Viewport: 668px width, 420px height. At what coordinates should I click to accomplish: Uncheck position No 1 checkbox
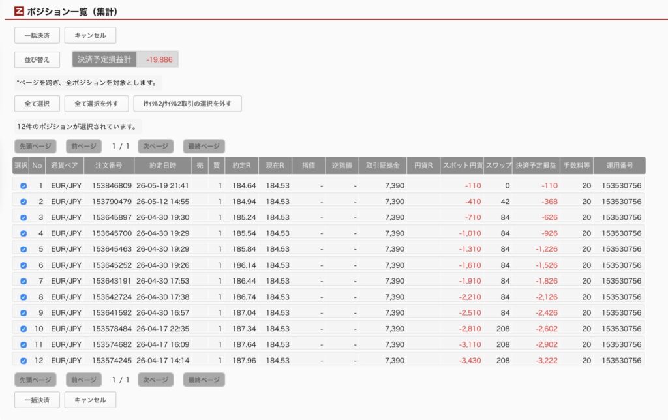pos(23,186)
